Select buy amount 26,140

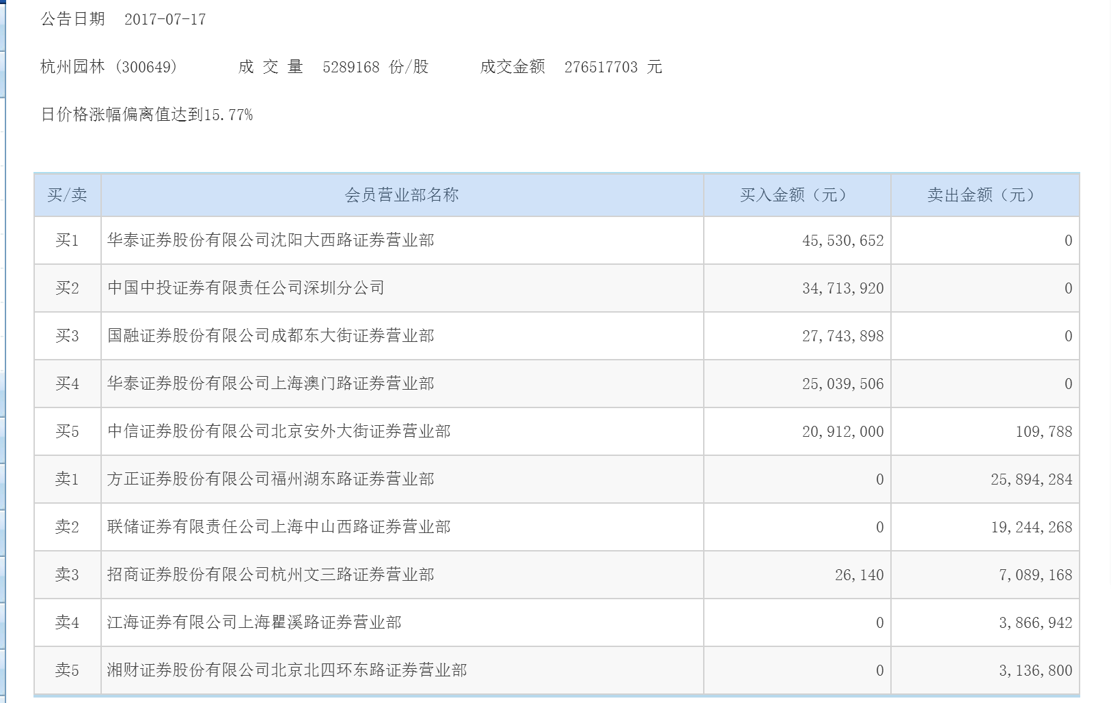coord(860,575)
